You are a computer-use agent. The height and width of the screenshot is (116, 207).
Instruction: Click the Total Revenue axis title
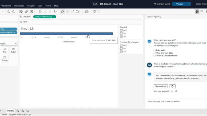click(68, 42)
